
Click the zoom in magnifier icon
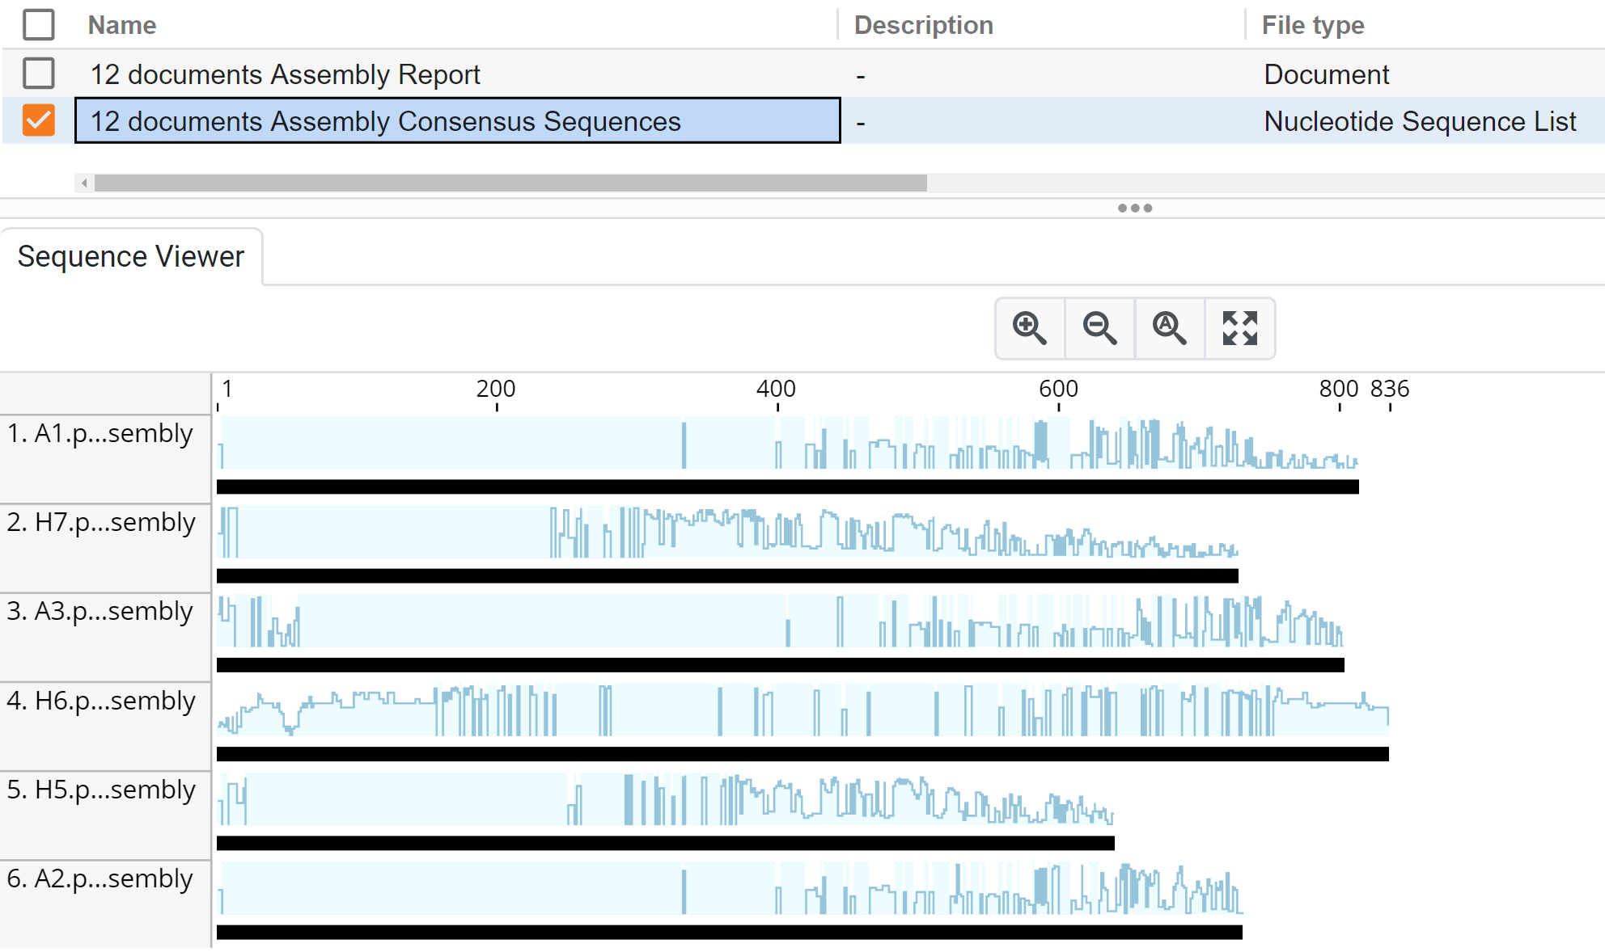pos(1030,328)
